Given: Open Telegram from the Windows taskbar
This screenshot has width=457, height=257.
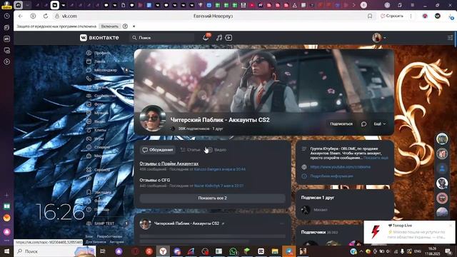Looking at the screenshot, I should click(x=288, y=251).
